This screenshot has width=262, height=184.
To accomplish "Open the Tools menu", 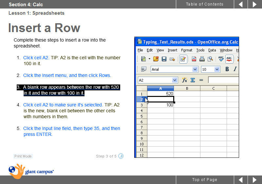I will click(x=200, y=50).
